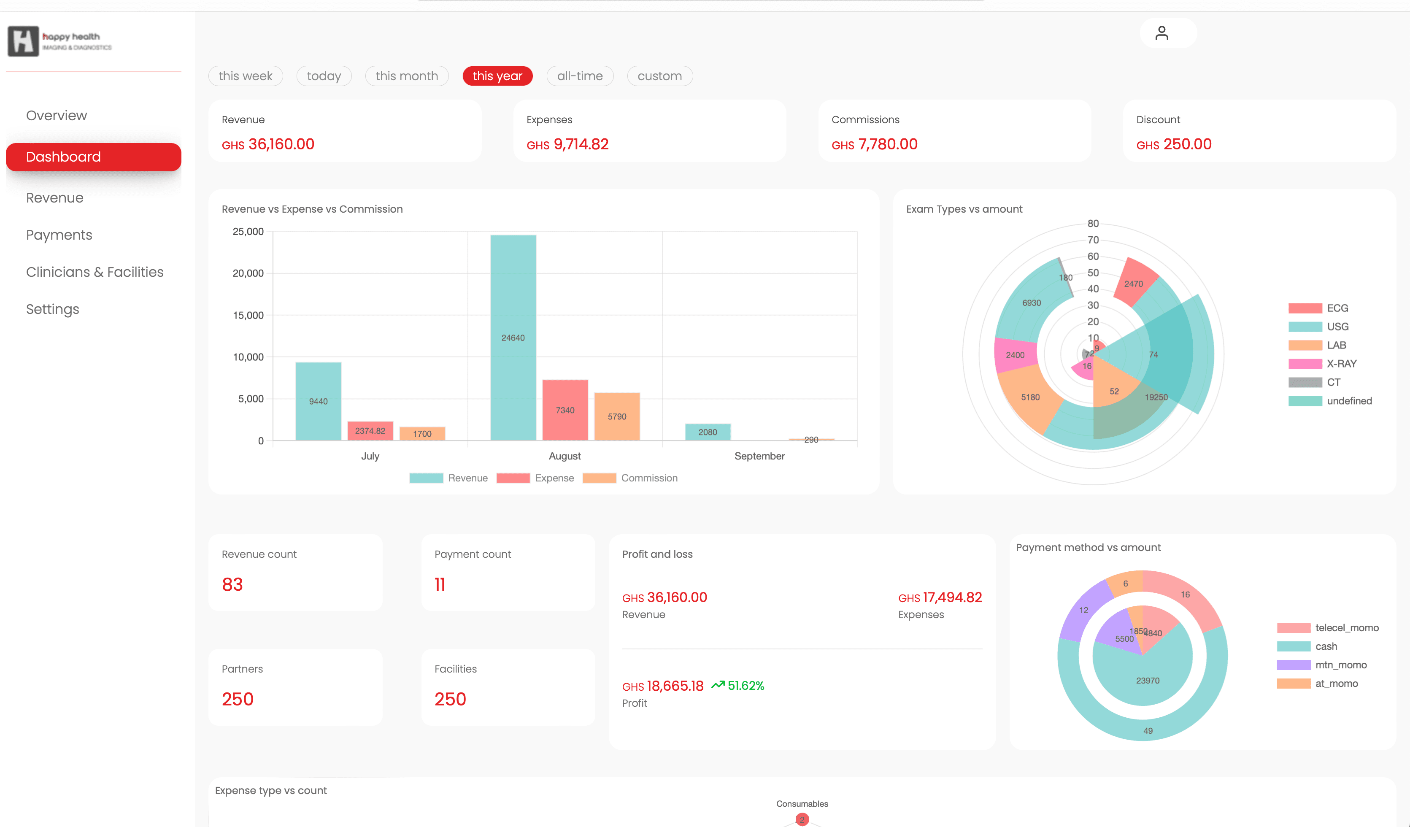Image resolution: width=1410 pixels, height=827 pixels.
Task: Click the August expense bar 7340
Action: coord(565,410)
